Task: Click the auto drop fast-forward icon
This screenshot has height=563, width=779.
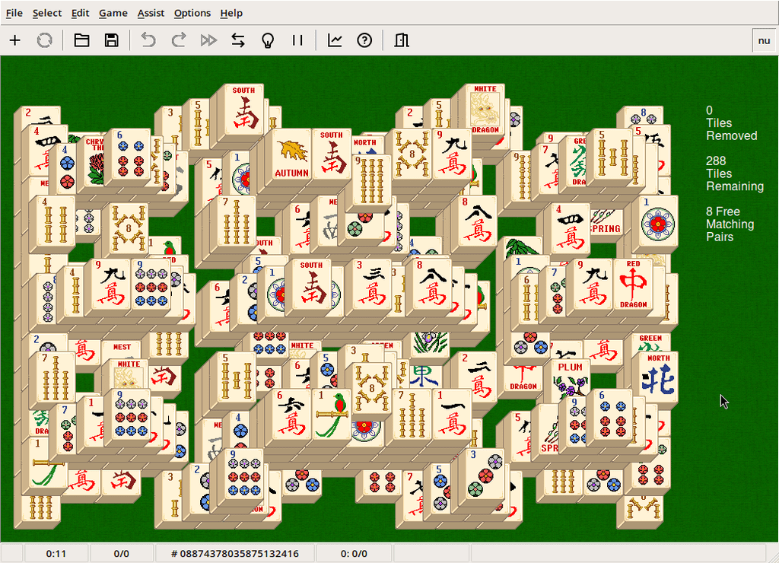Action: [x=208, y=40]
